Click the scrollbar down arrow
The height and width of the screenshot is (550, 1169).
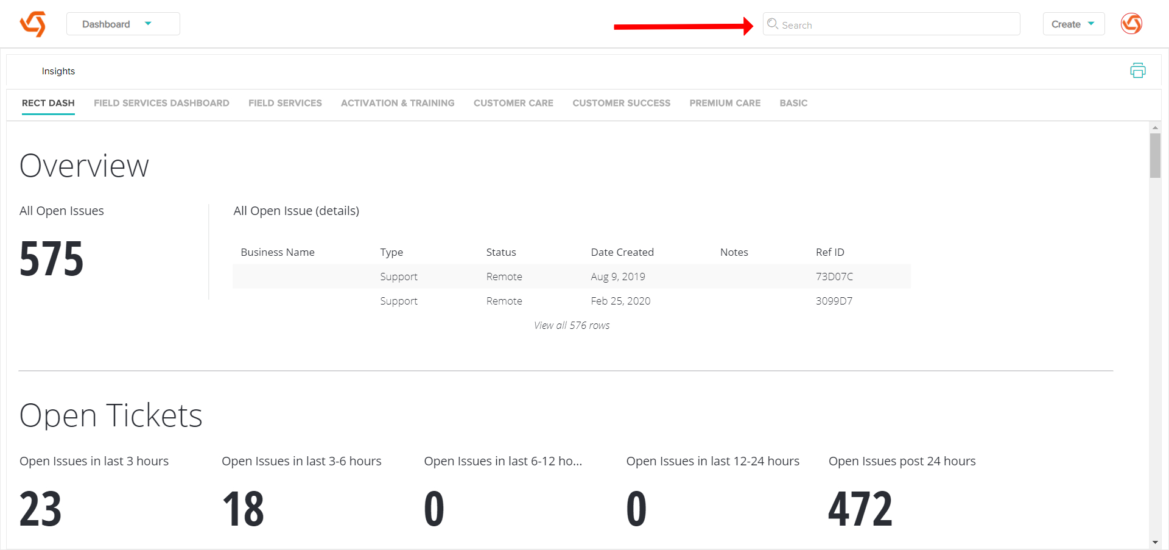tap(1155, 542)
